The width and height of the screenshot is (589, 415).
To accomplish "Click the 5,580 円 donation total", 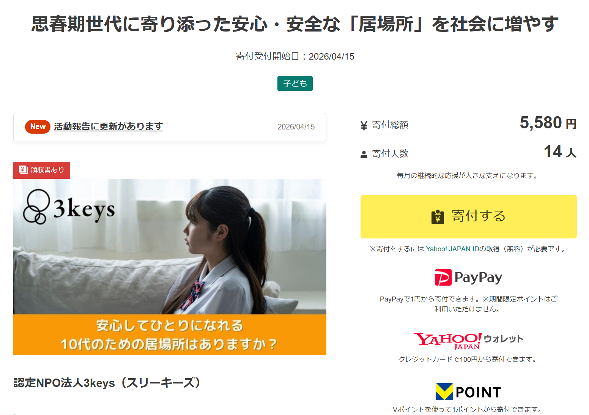I will coord(548,123).
